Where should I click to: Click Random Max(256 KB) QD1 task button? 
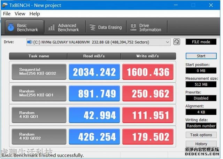tap(39, 93)
